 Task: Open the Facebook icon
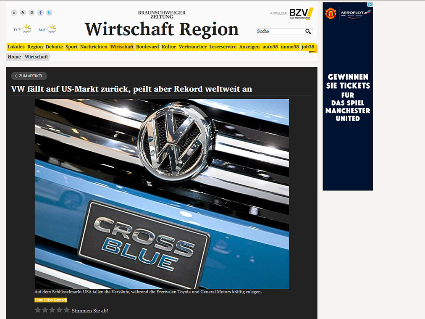[x=41, y=13]
